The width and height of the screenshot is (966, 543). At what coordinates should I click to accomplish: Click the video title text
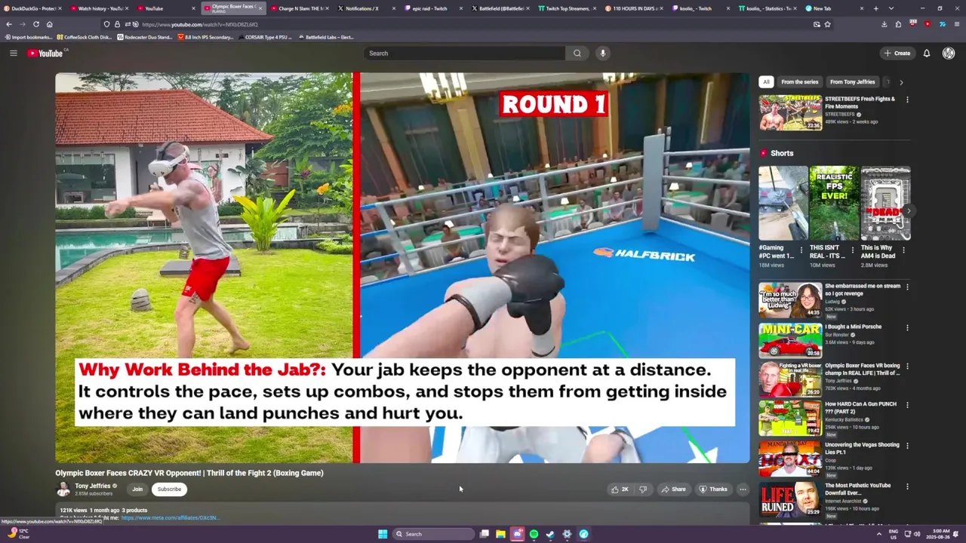click(189, 473)
